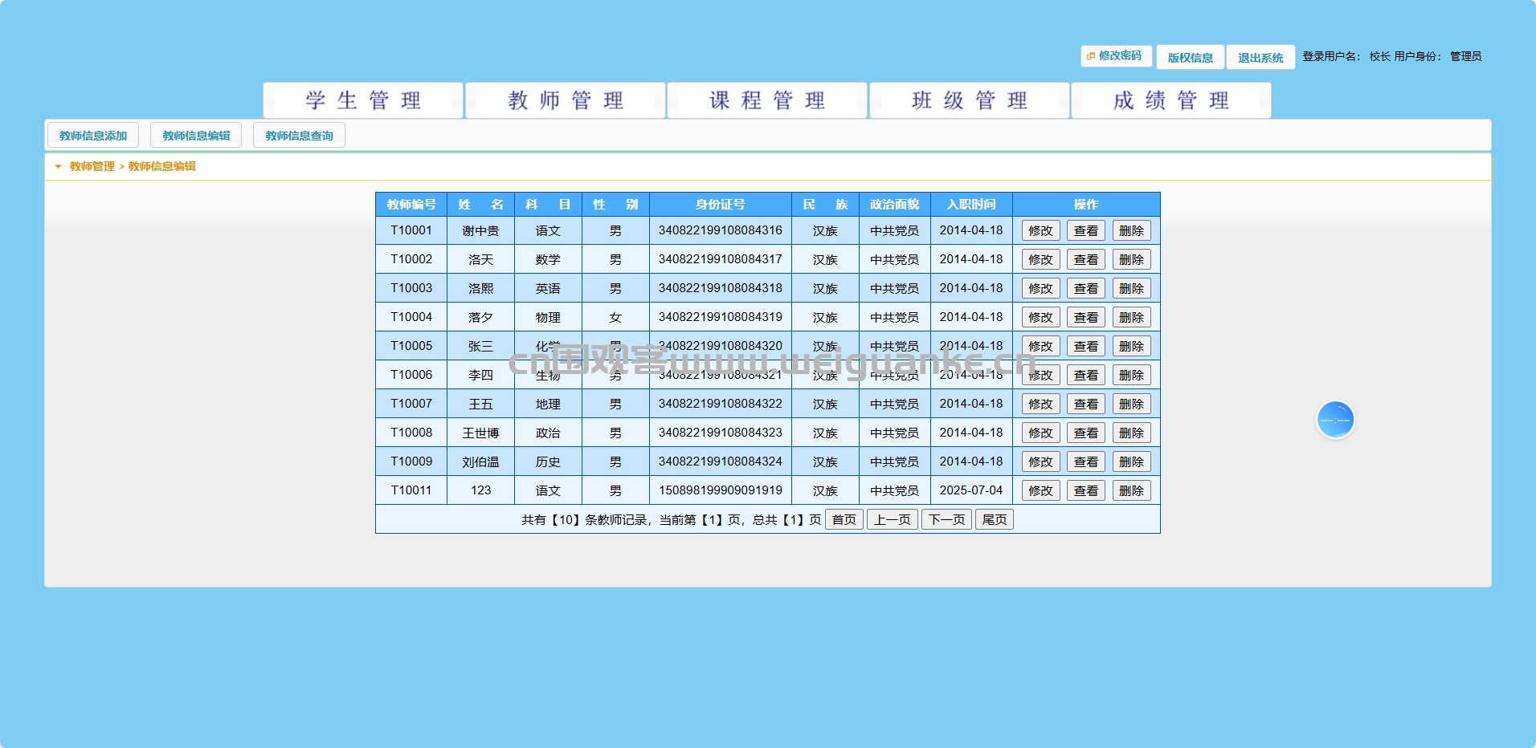
Task: Click 修改 for teacher T10008 王世博
Action: click(1040, 433)
